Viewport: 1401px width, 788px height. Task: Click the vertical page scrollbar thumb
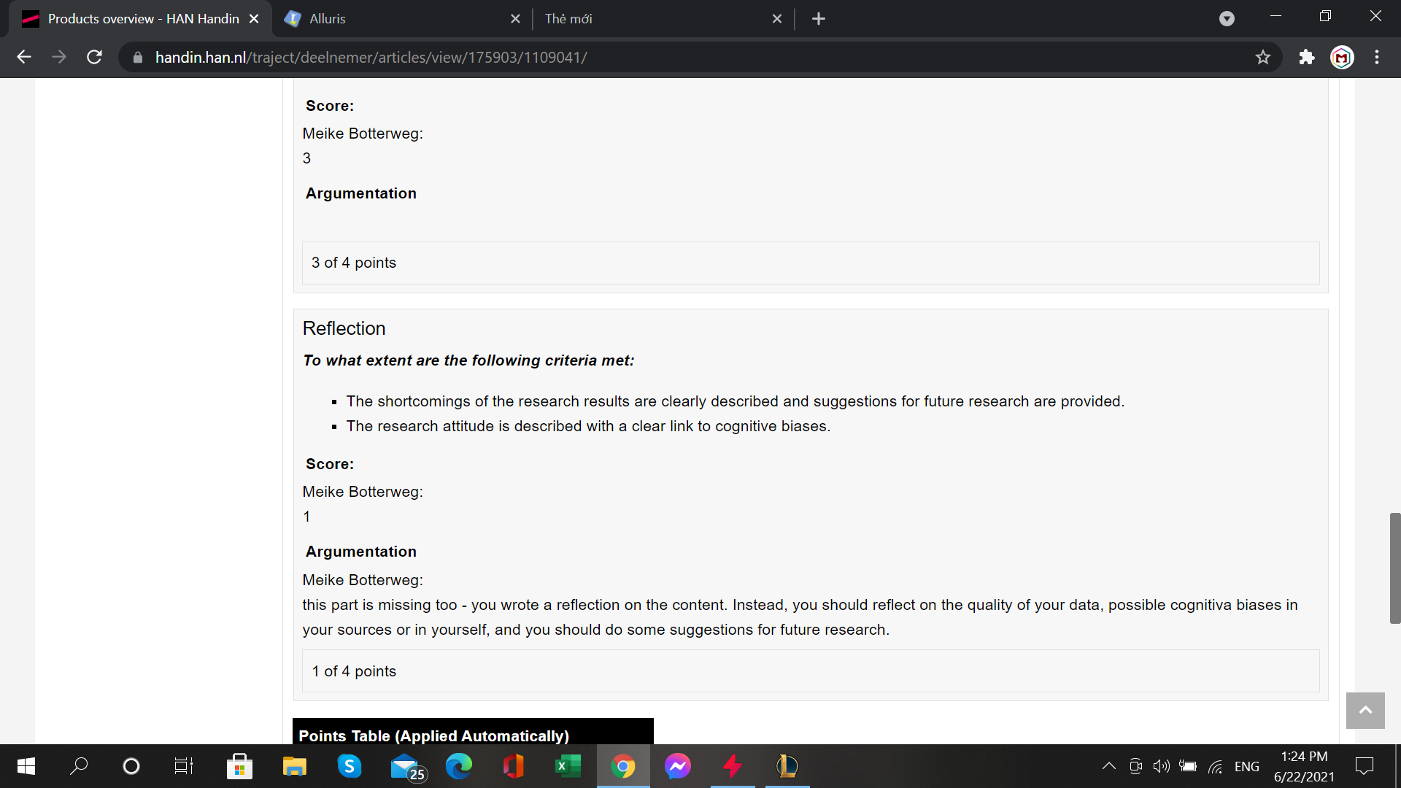tap(1395, 568)
